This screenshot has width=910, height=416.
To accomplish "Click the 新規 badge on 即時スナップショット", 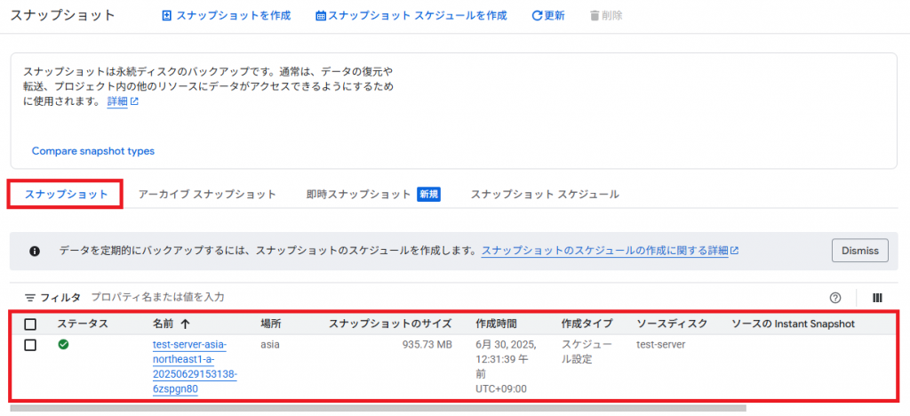I will tap(429, 195).
